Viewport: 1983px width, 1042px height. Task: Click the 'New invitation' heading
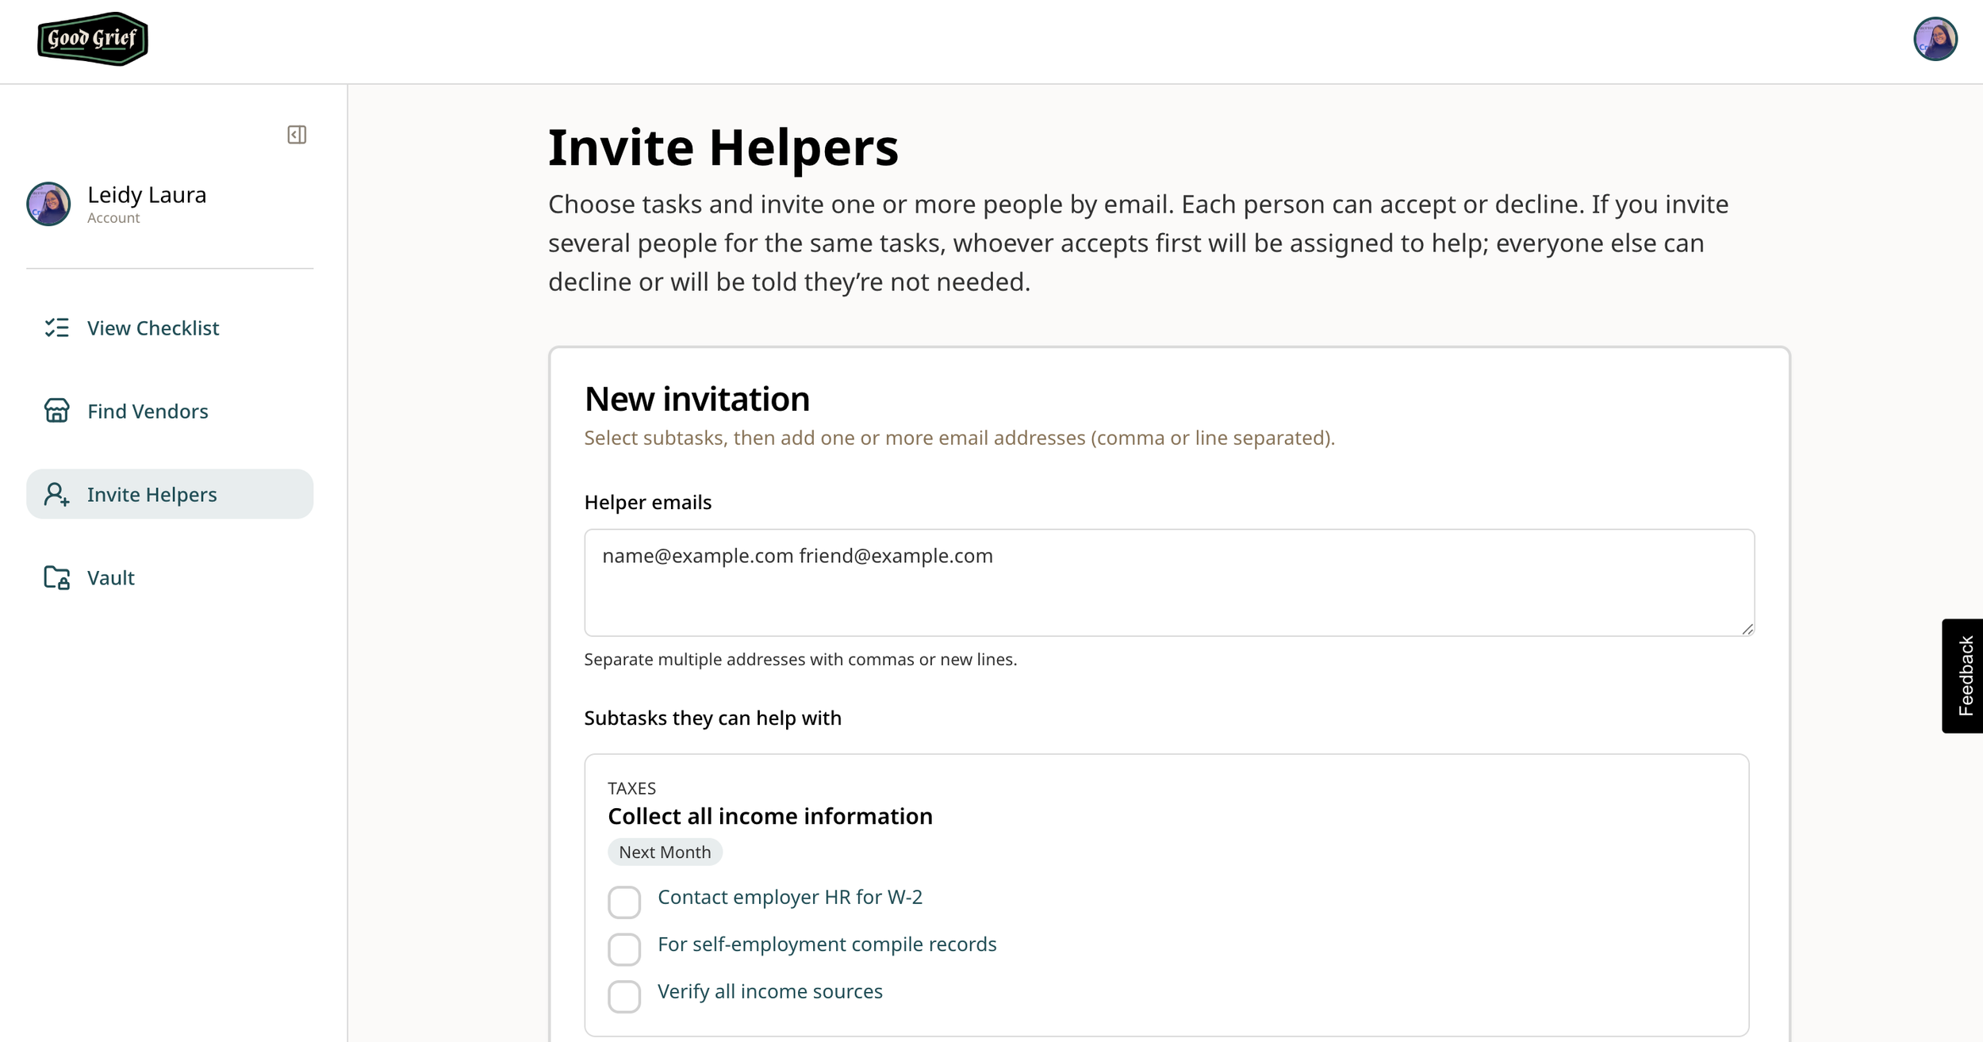(x=696, y=399)
